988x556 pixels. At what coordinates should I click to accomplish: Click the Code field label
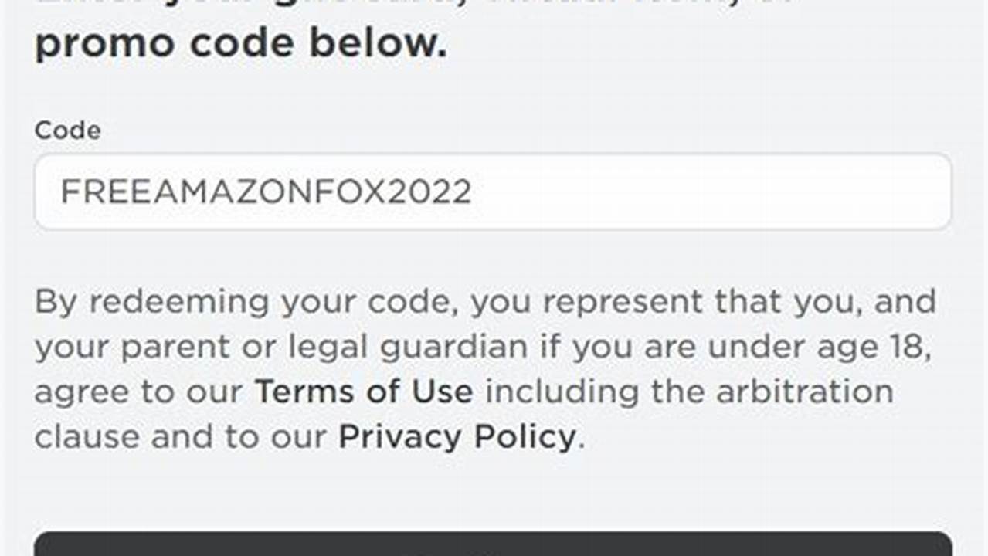click(66, 130)
